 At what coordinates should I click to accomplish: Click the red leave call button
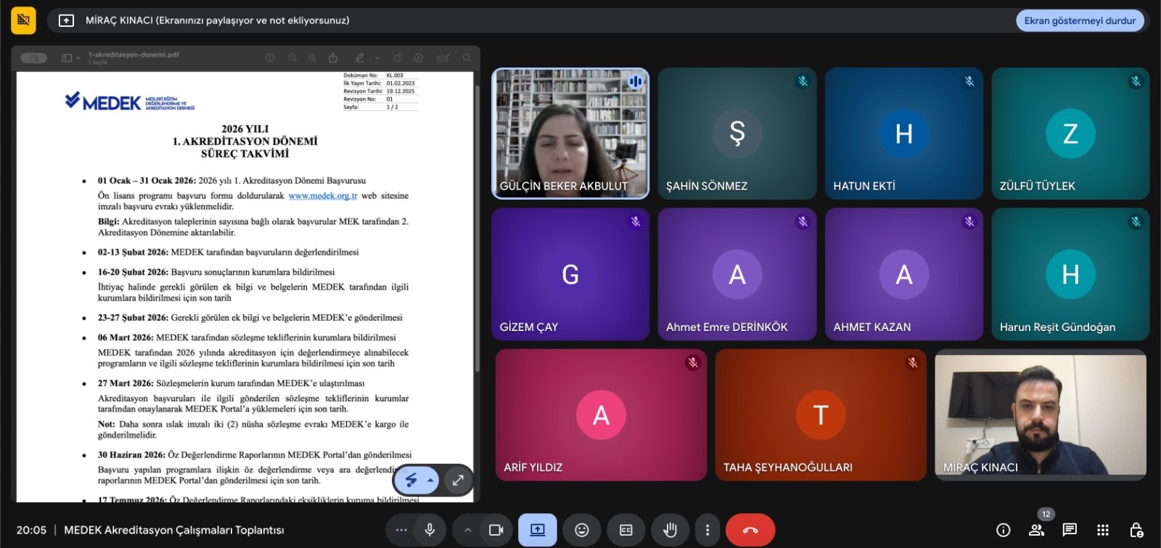750,530
